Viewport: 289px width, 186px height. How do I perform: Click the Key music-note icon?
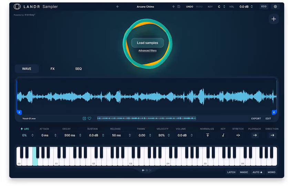point(223,135)
